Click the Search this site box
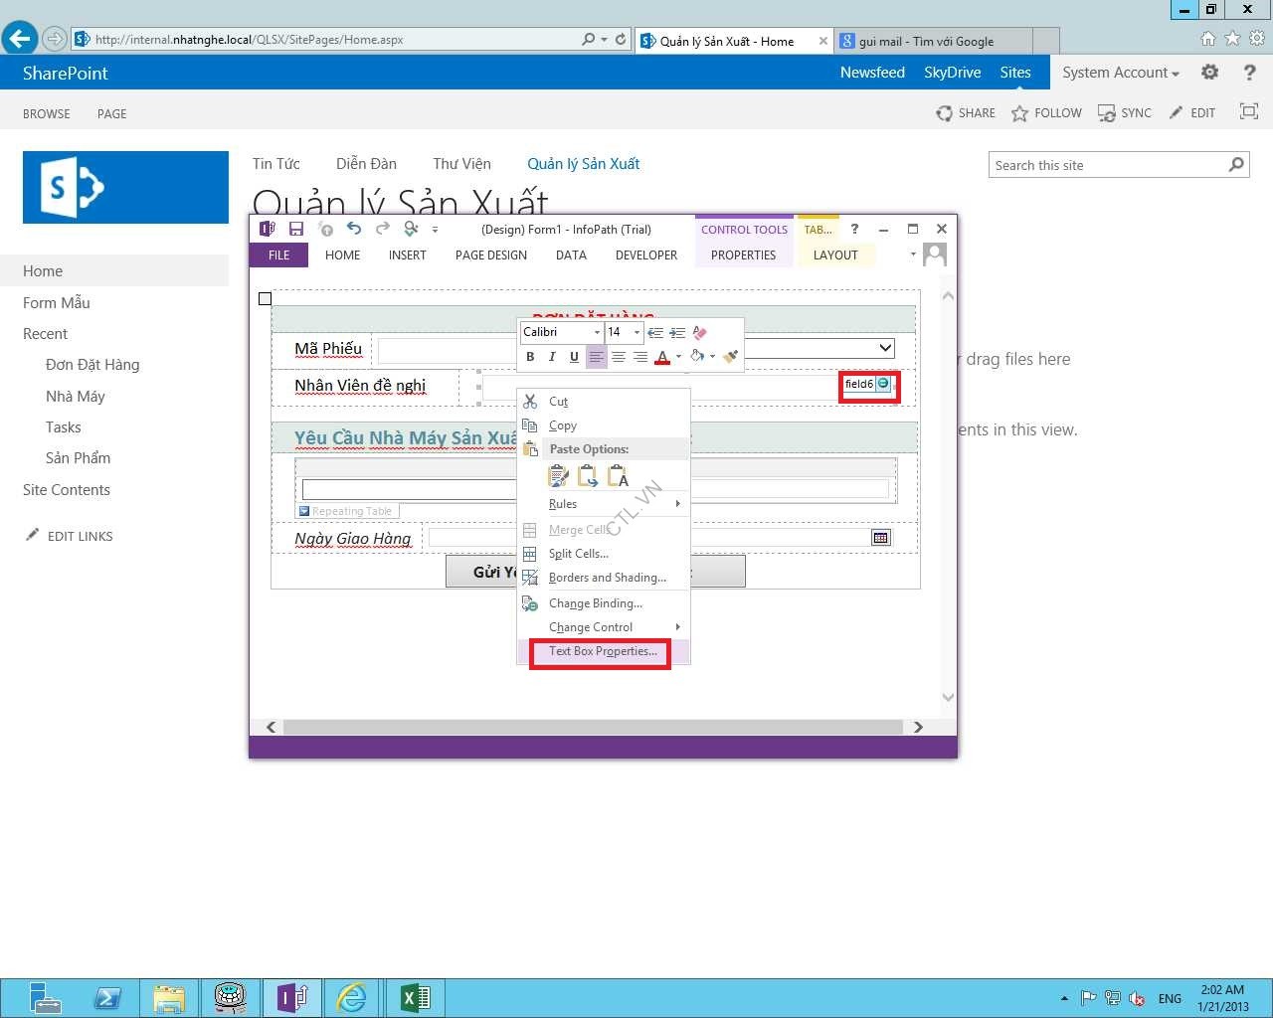The height and width of the screenshot is (1018, 1273). tap(1107, 165)
